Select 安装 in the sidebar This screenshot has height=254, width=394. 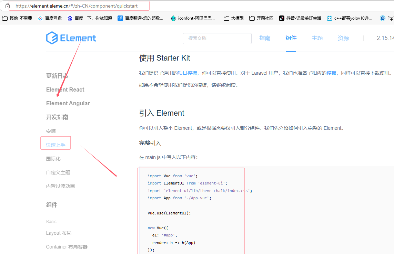[x=51, y=131]
